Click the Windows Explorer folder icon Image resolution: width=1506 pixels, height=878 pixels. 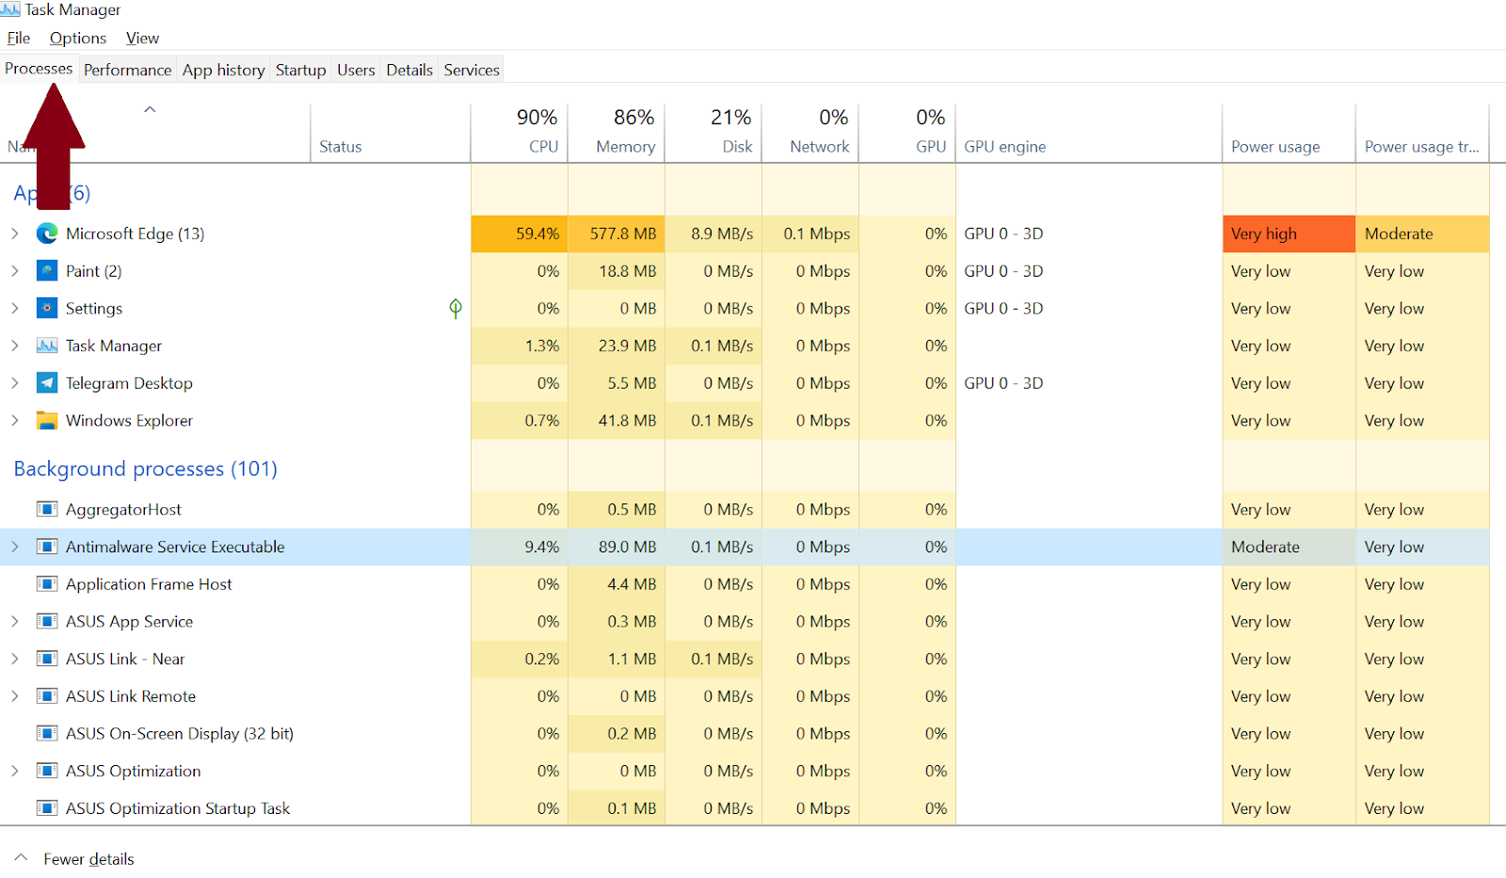pyautogui.click(x=47, y=421)
